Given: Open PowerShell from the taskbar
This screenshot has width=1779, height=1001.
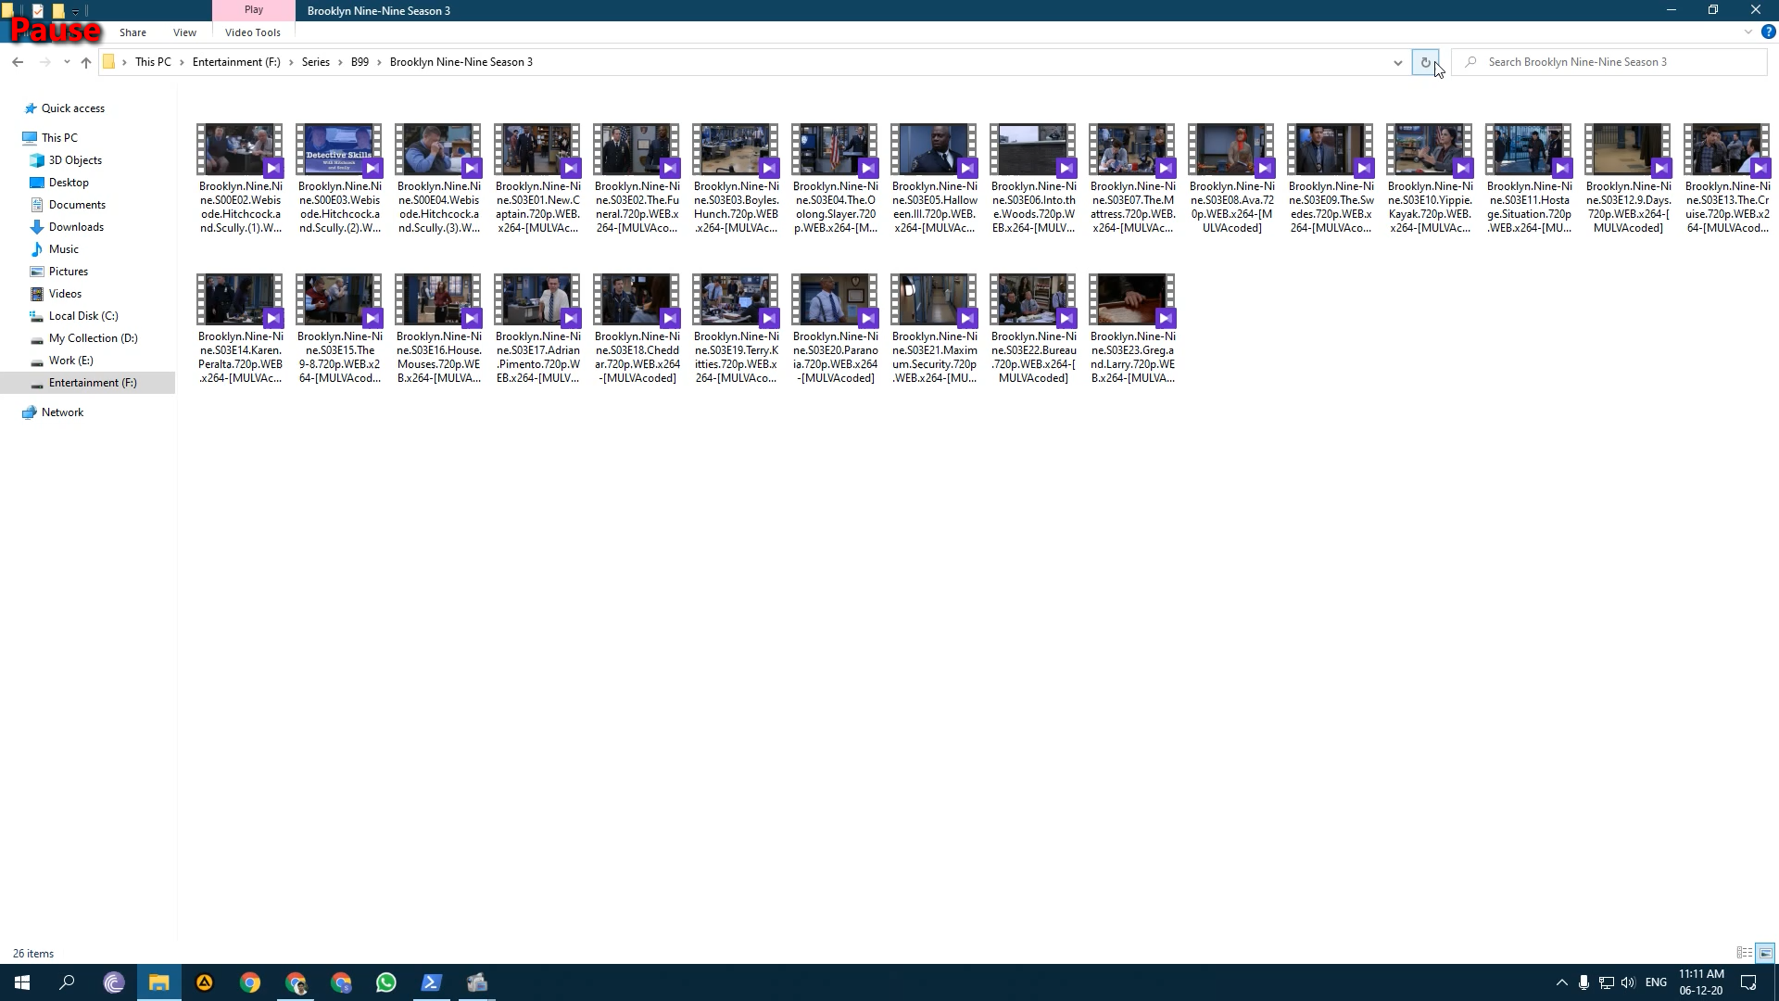Looking at the screenshot, I should point(432,982).
